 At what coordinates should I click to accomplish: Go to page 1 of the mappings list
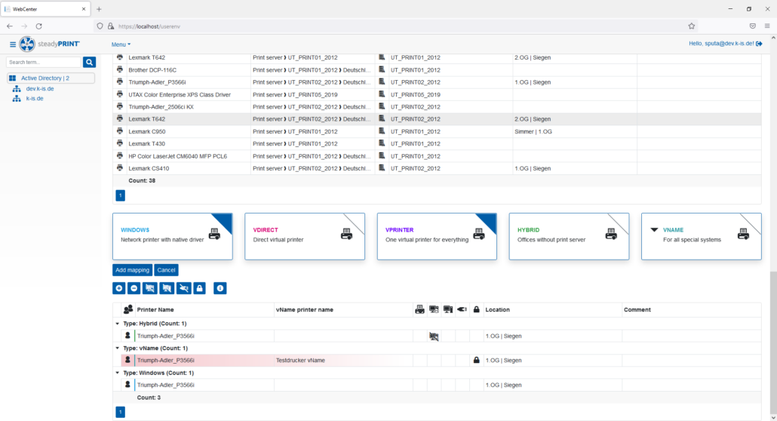[121, 412]
